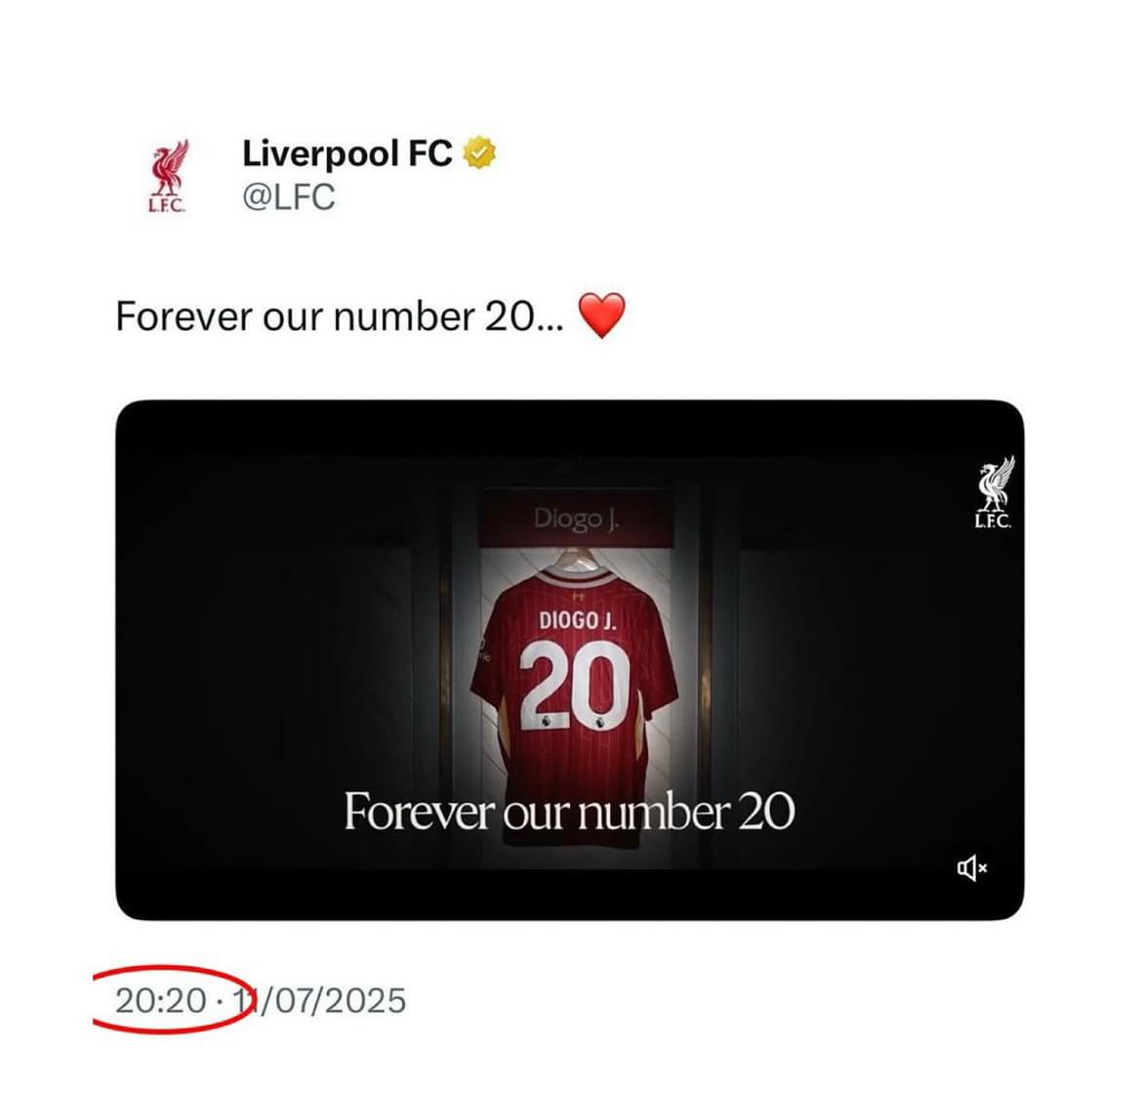Screen dimensions: 1141x1093
Task: Click the 20:20 post timestamp
Action: point(160,1000)
